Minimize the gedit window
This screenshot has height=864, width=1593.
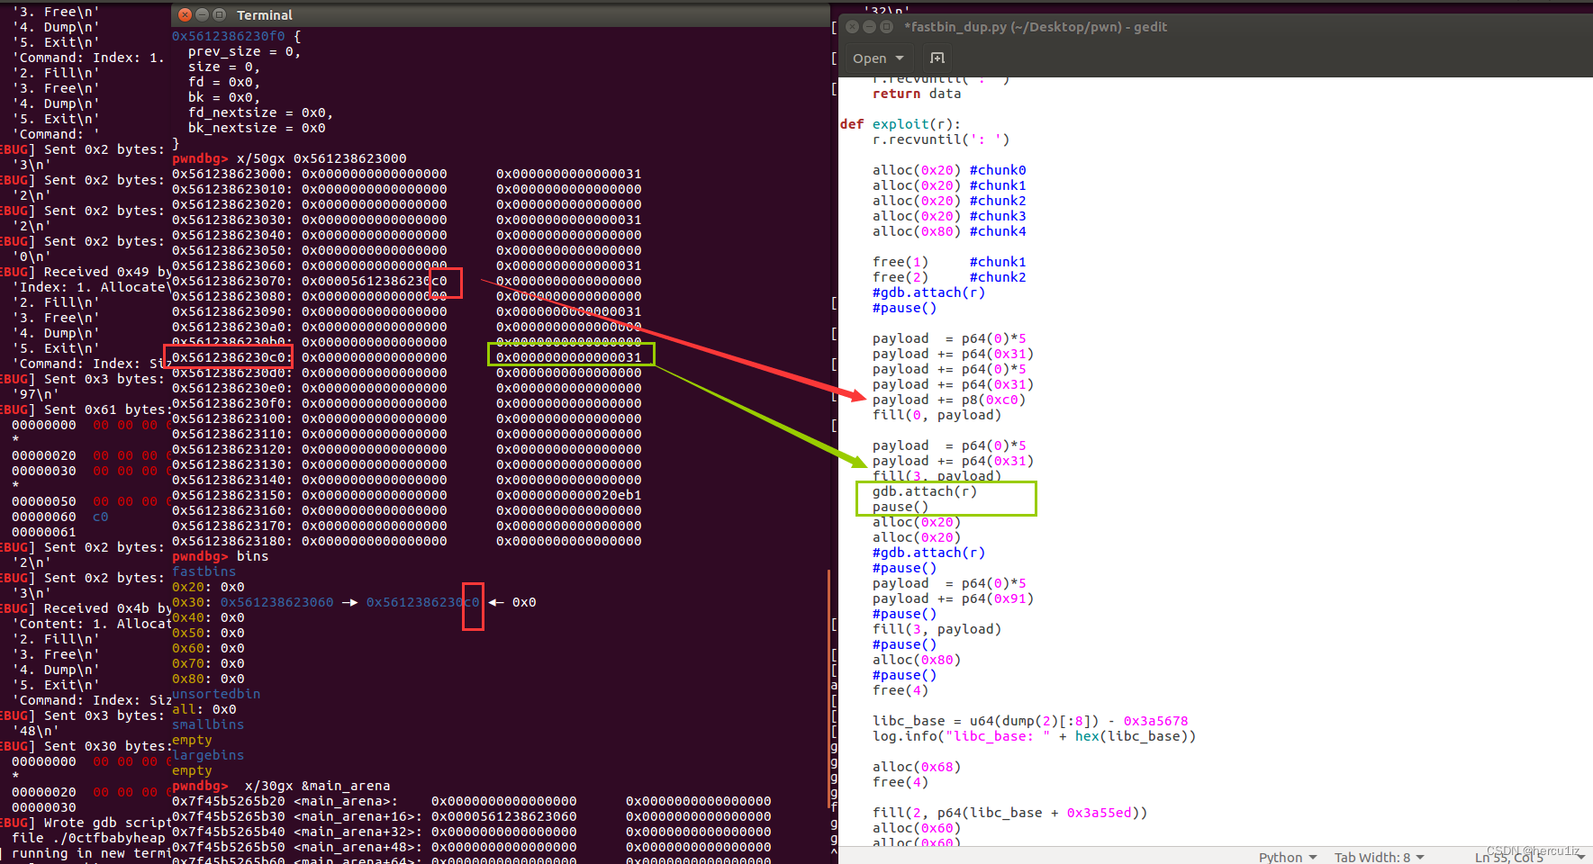(x=869, y=27)
